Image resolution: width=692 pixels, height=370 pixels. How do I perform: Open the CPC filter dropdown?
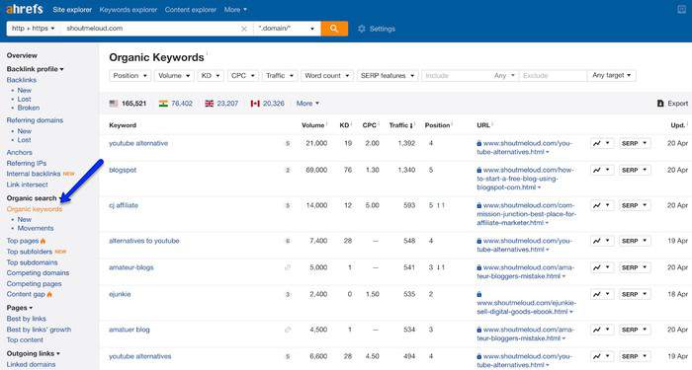click(x=243, y=76)
